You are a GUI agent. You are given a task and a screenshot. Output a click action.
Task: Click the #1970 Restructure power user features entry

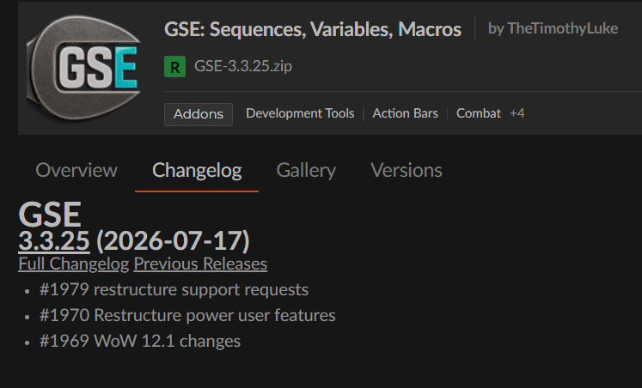[x=187, y=315]
